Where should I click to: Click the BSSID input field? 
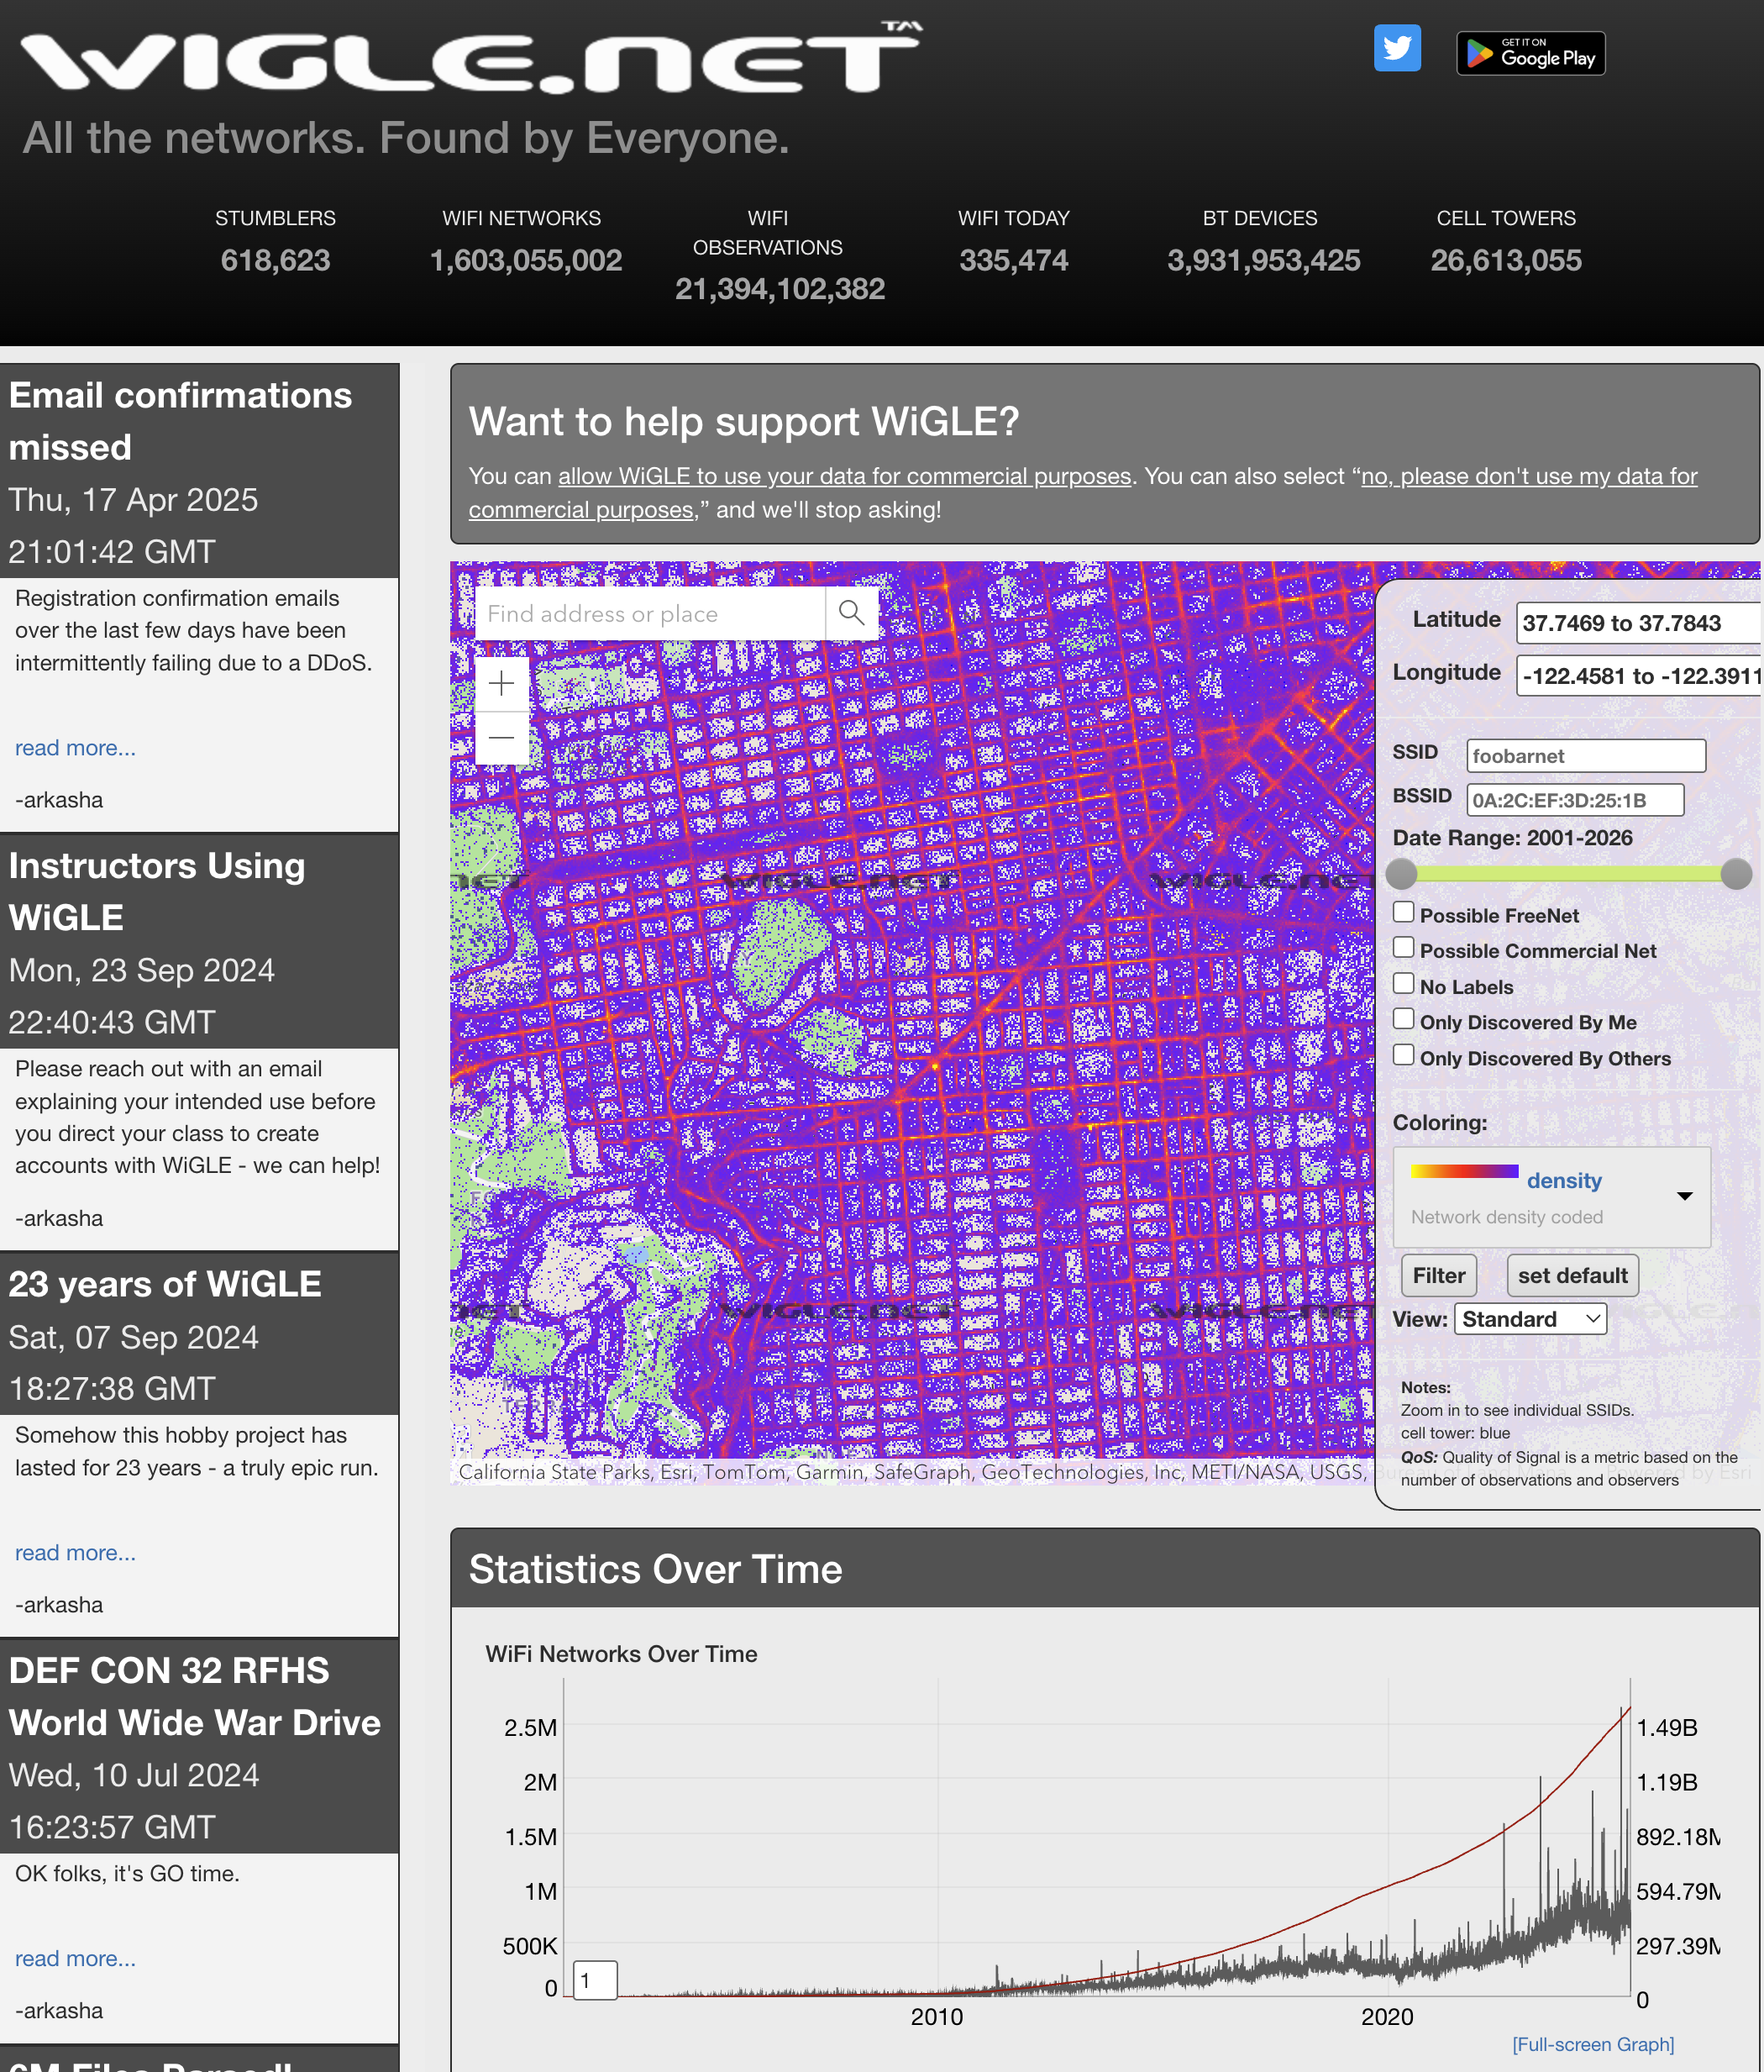click(x=1575, y=800)
